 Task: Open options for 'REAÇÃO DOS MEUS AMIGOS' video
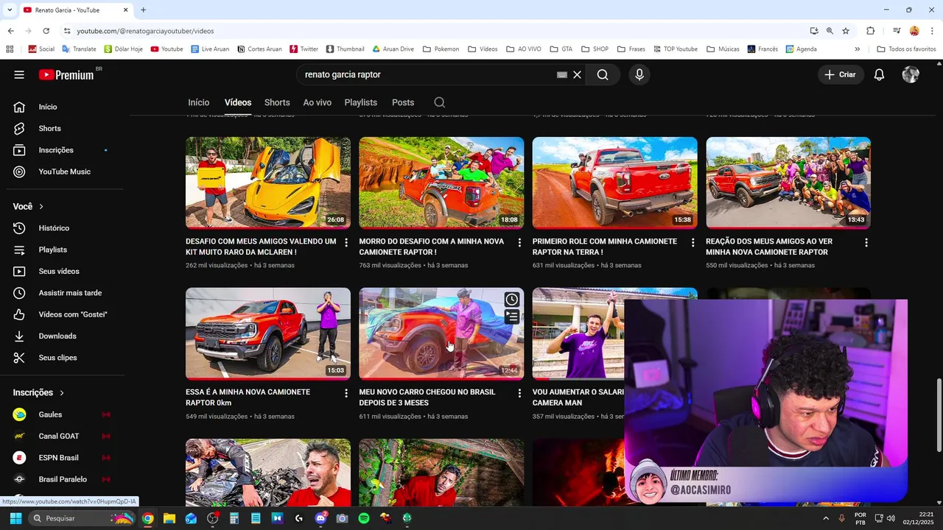[x=866, y=242]
